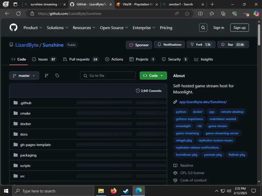View repository branches icon
This screenshot has width=262, height=196.
47,76
